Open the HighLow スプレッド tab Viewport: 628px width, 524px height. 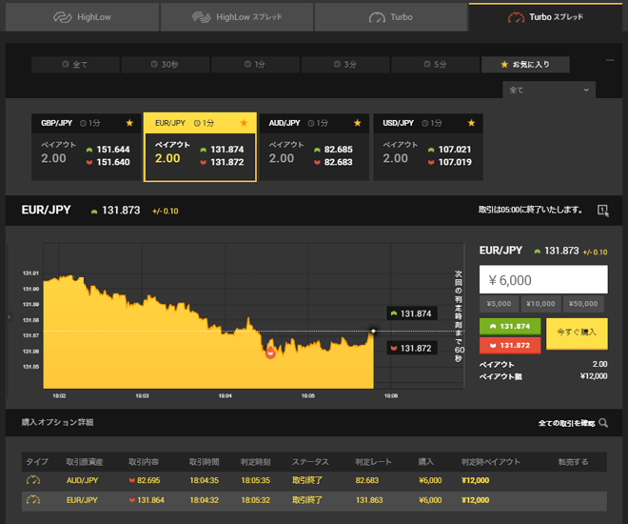click(237, 17)
